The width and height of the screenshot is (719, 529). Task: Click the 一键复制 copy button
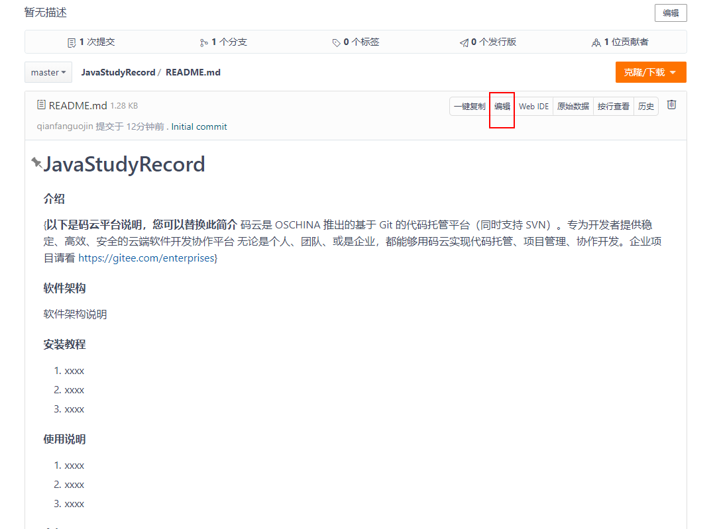(469, 107)
